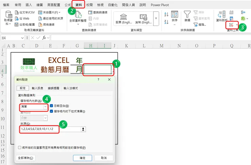Select column M header
The image size is (251, 165).
point(161,46)
